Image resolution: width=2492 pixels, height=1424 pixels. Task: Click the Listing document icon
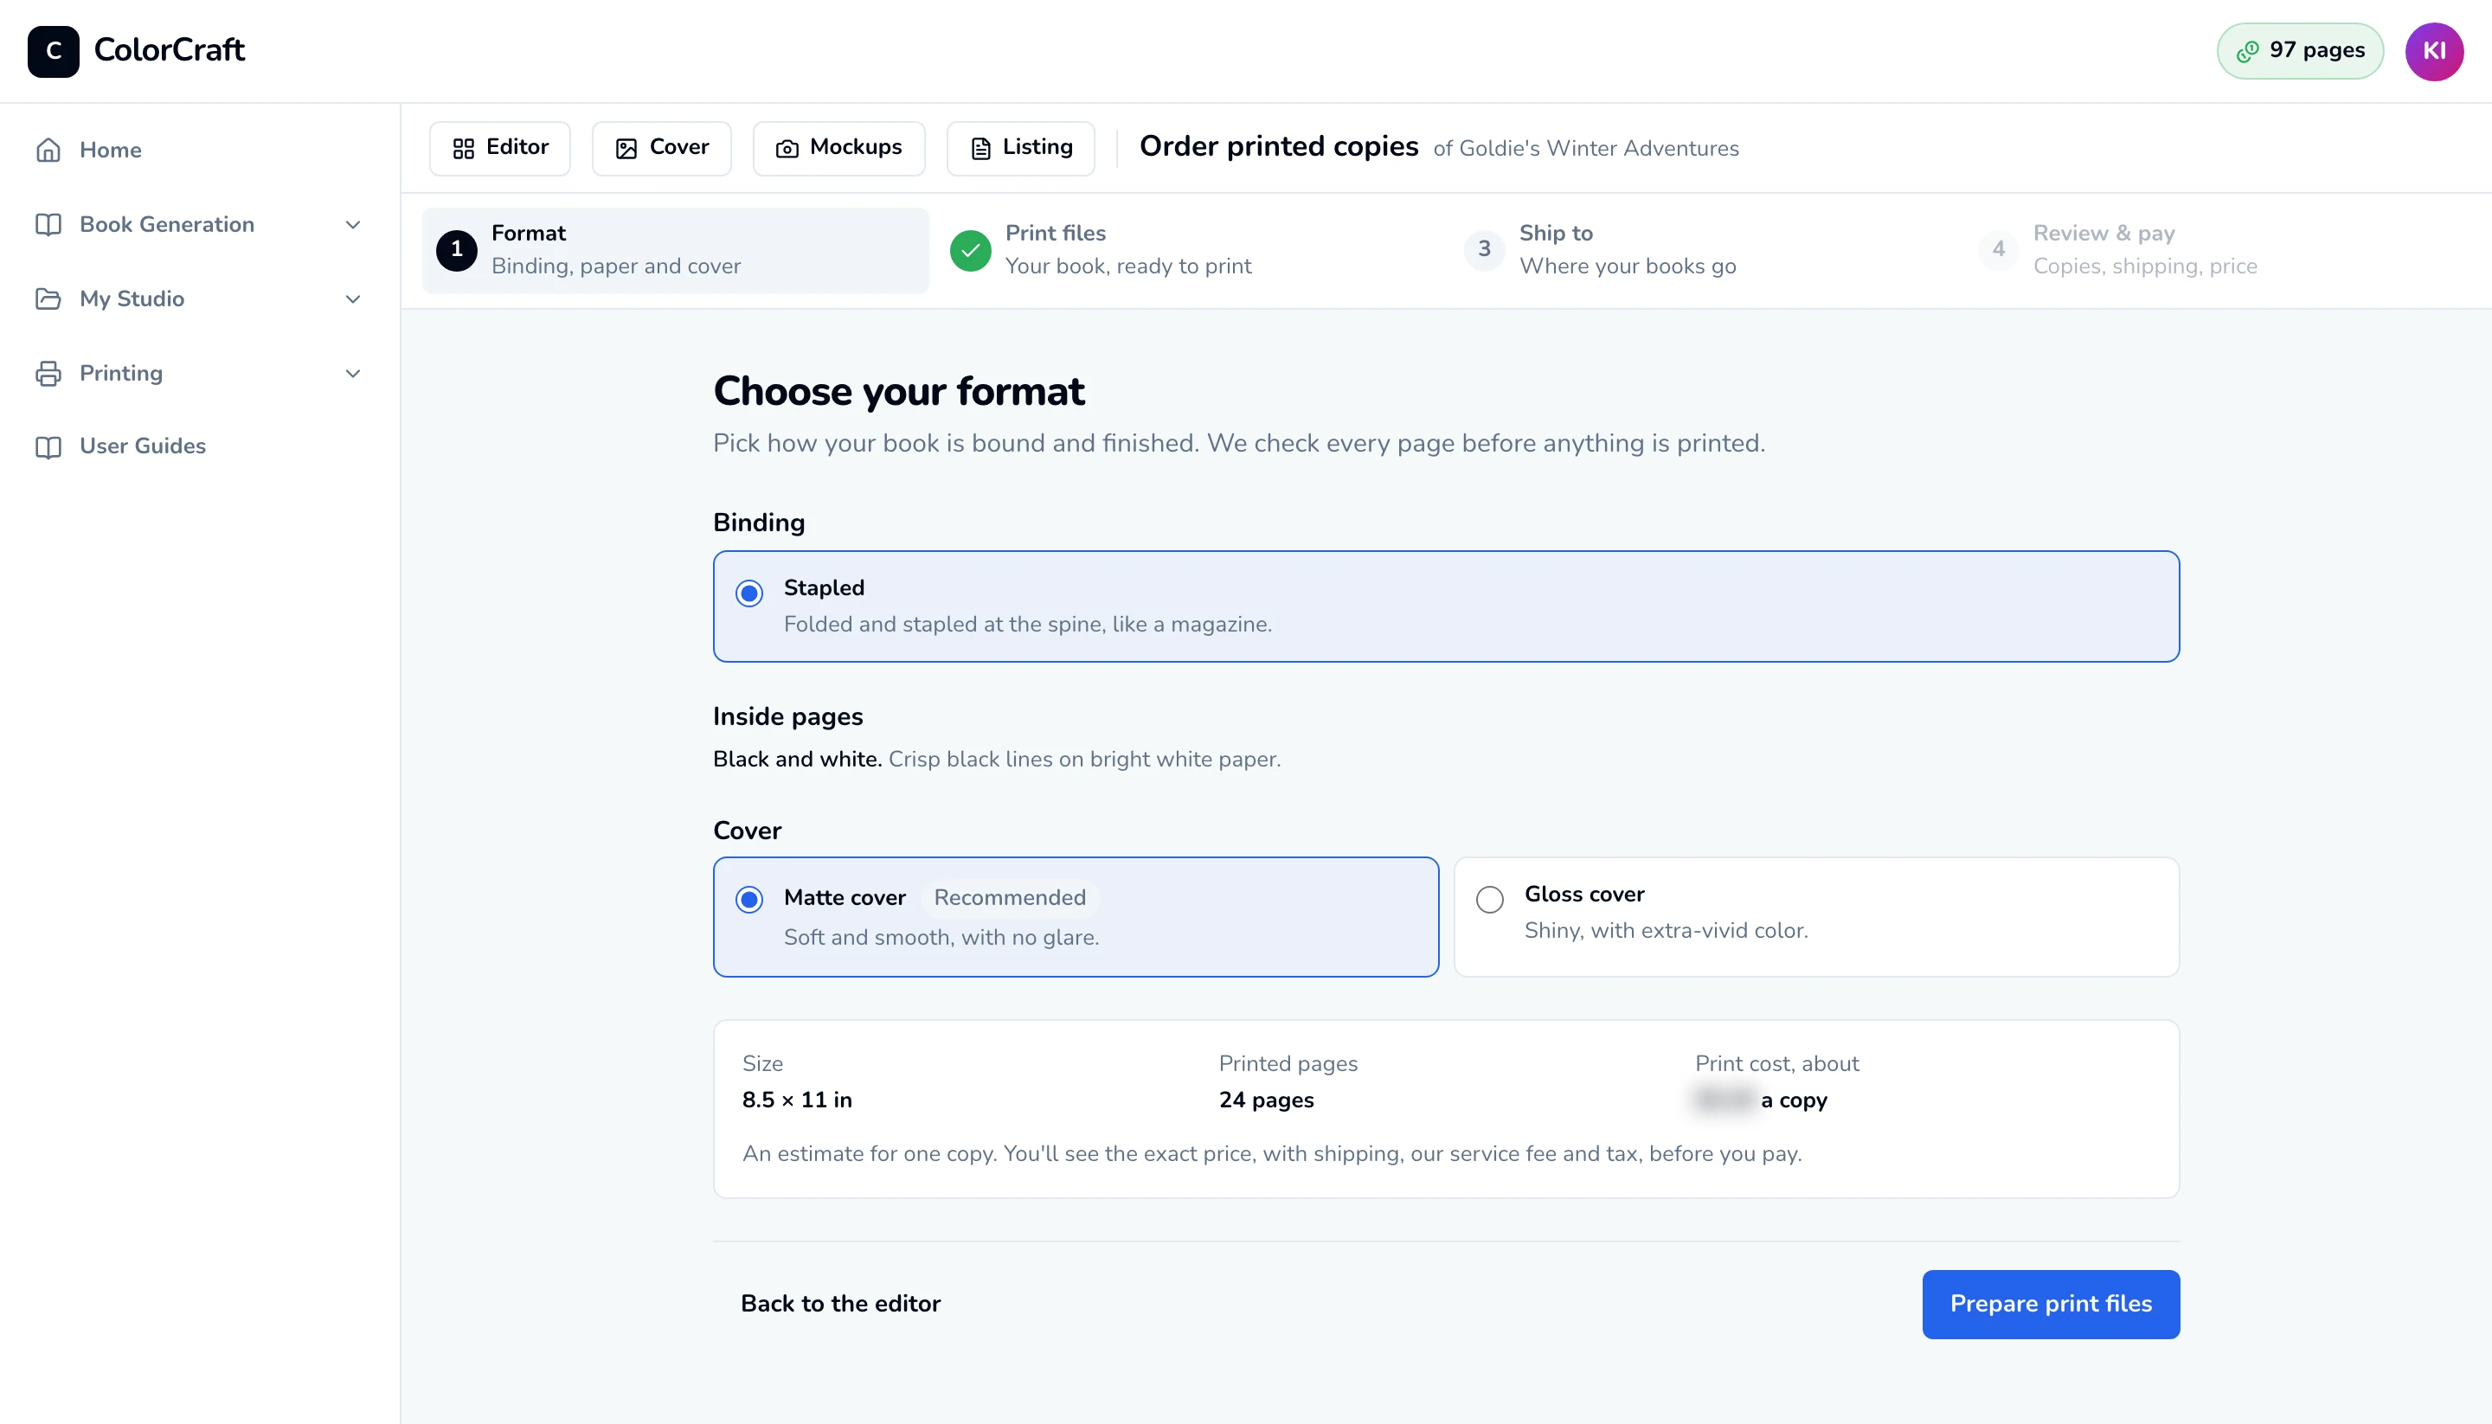point(980,148)
